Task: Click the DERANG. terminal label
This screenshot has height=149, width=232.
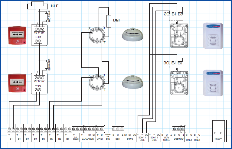Action: (x=179, y=139)
